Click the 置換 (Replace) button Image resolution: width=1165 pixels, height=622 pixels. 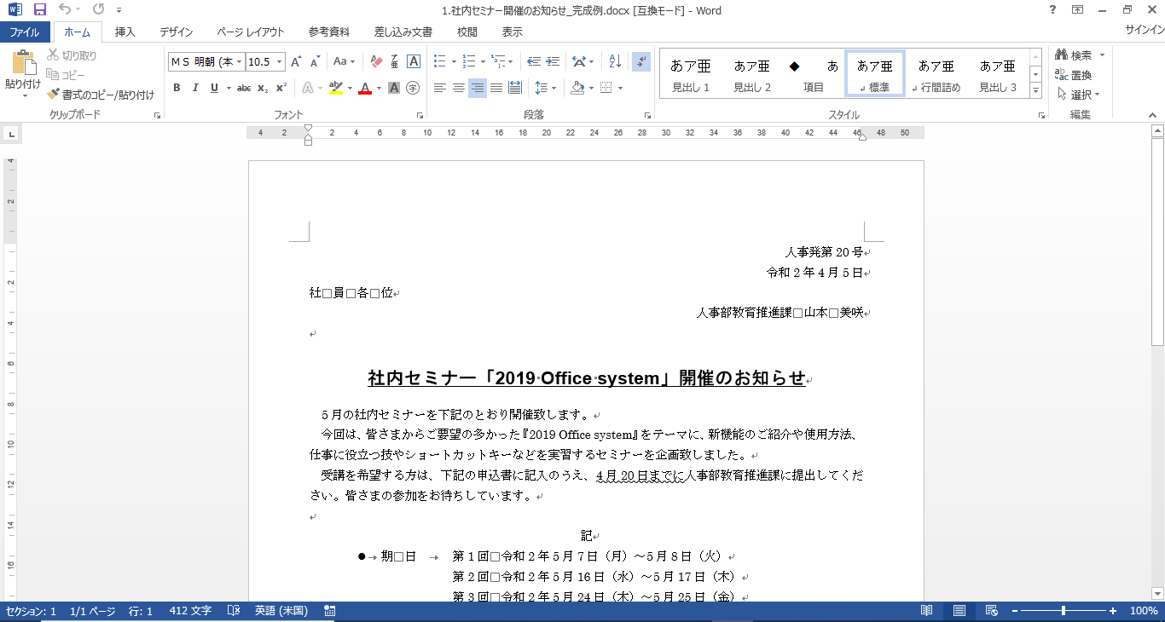click(x=1074, y=75)
